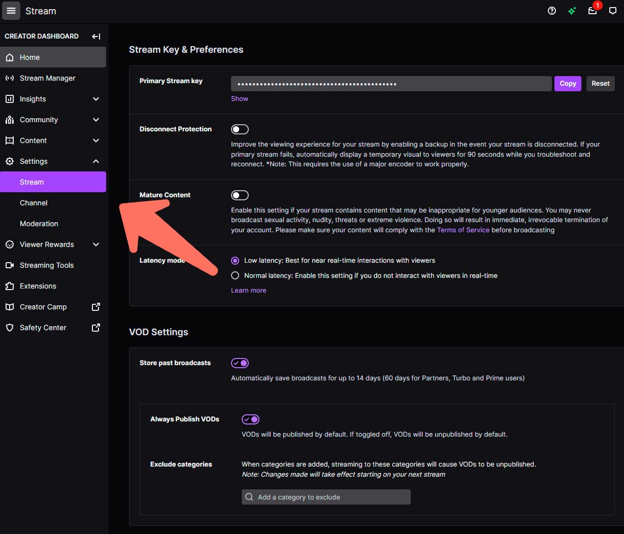This screenshot has height=534, width=624.
Task: Click the VOD Settings heading
Action: tap(158, 332)
